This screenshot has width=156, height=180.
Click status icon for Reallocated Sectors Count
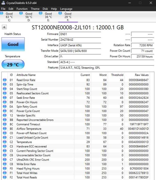click(x=5, y=93)
